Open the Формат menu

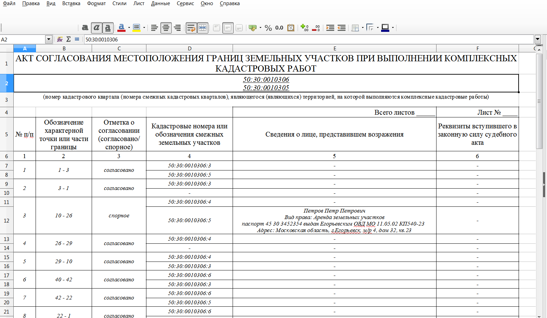[x=96, y=3]
